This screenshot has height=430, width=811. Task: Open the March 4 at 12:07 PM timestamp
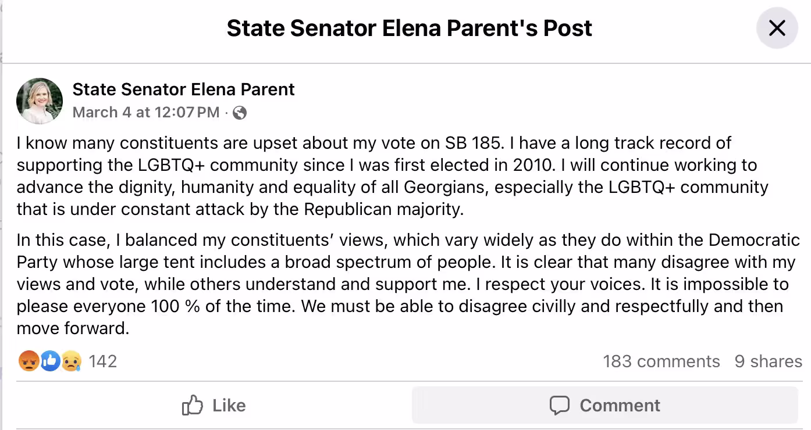pos(146,112)
